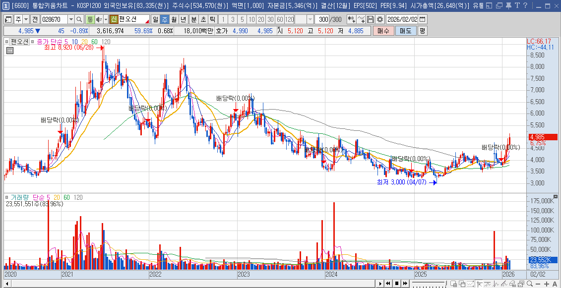Select the interval 30 button
The height and width of the screenshot is (288, 561).
coord(270,19)
